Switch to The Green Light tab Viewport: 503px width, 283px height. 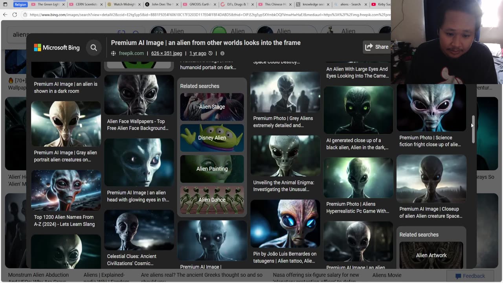pyautogui.click(x=48, y=4)
